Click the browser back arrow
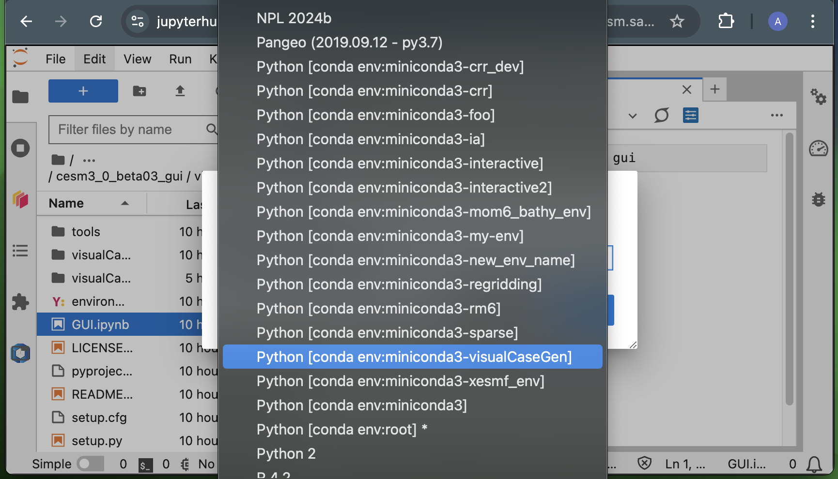The height and width of the screenshot is (479, 838). click(x=26, y=21)
